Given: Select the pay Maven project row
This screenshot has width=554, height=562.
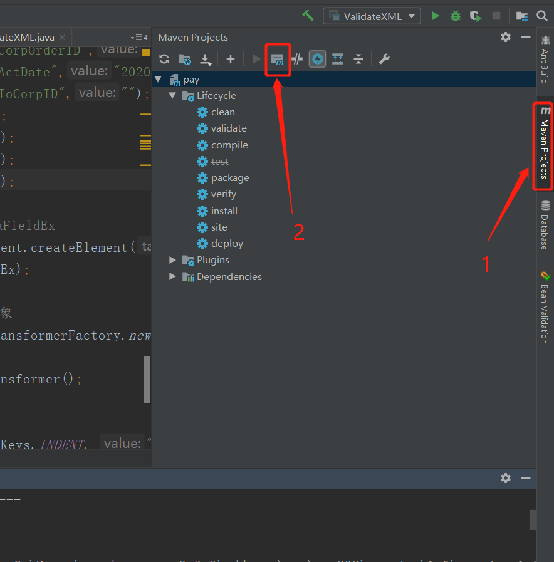Looking at the screenshot, I should [x=344, y=79].
